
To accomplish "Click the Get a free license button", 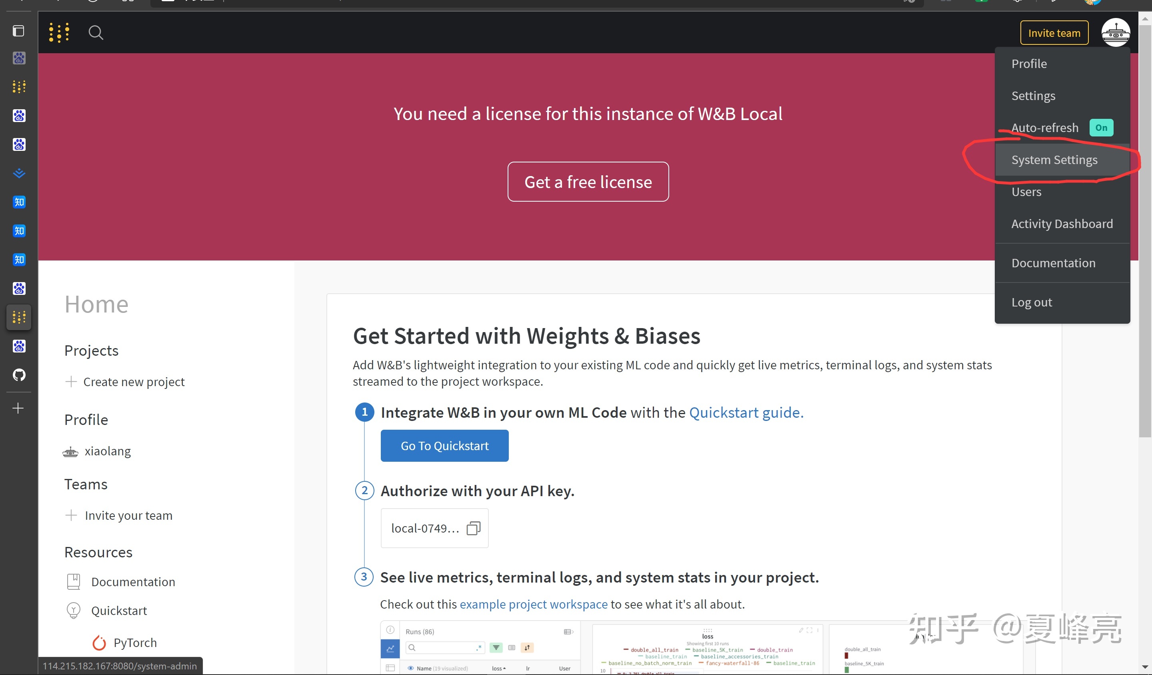I will 588,182.
